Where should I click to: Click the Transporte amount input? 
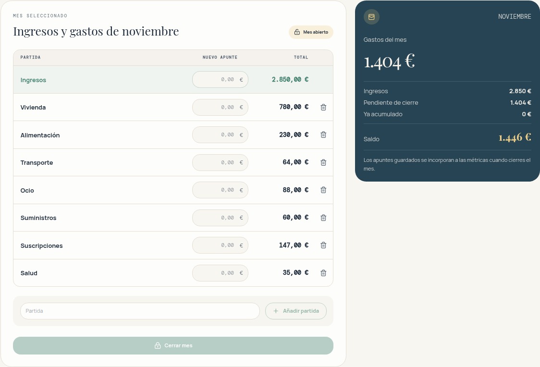220,162
